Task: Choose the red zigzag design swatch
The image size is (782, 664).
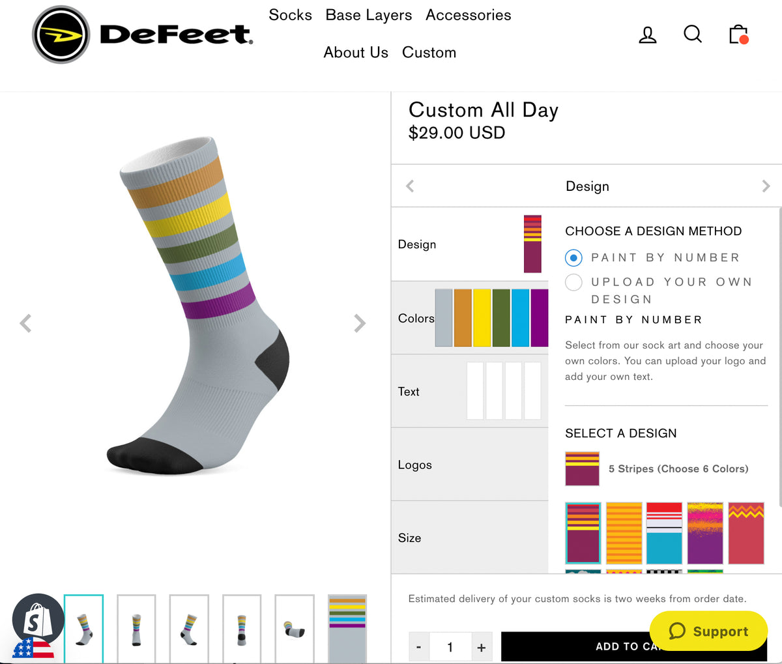Action: click(746, 533)
